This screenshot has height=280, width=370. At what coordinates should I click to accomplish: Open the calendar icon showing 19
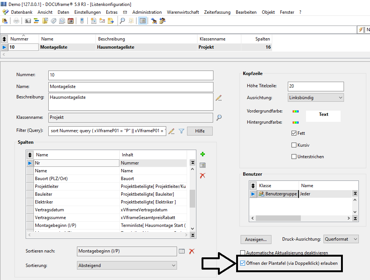71,21
